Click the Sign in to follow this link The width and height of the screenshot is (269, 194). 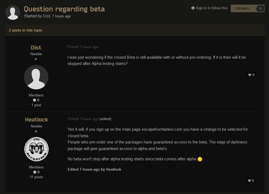(211, 8)
